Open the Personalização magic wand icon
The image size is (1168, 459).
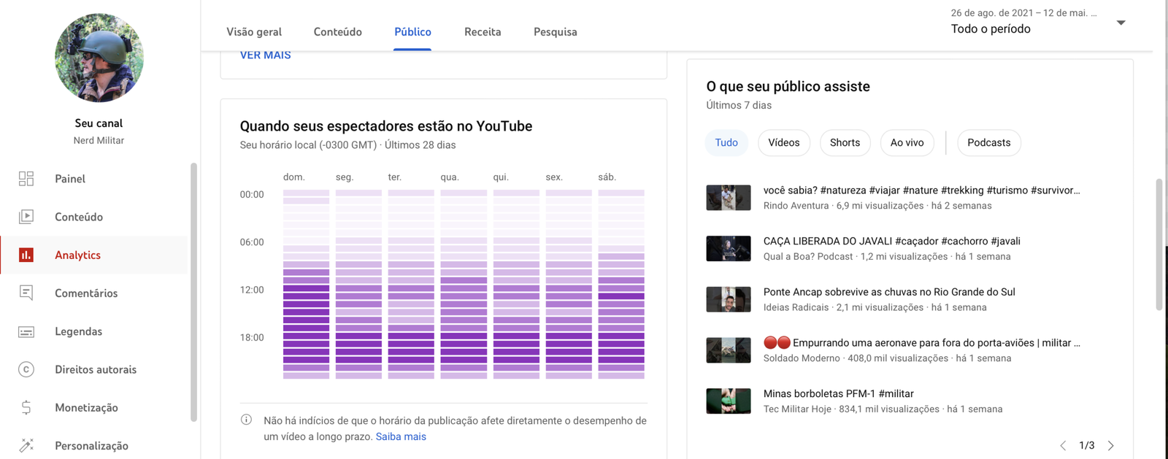[26, 445]
